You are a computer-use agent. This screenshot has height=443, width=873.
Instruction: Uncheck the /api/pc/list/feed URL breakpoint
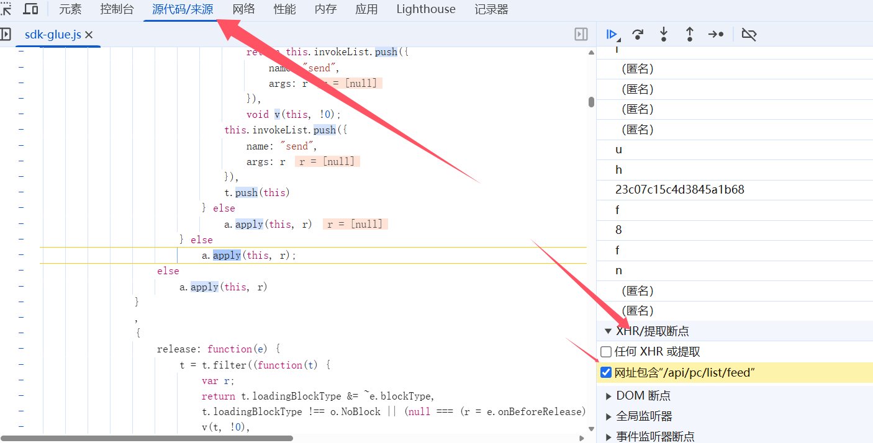click(606, 373)
